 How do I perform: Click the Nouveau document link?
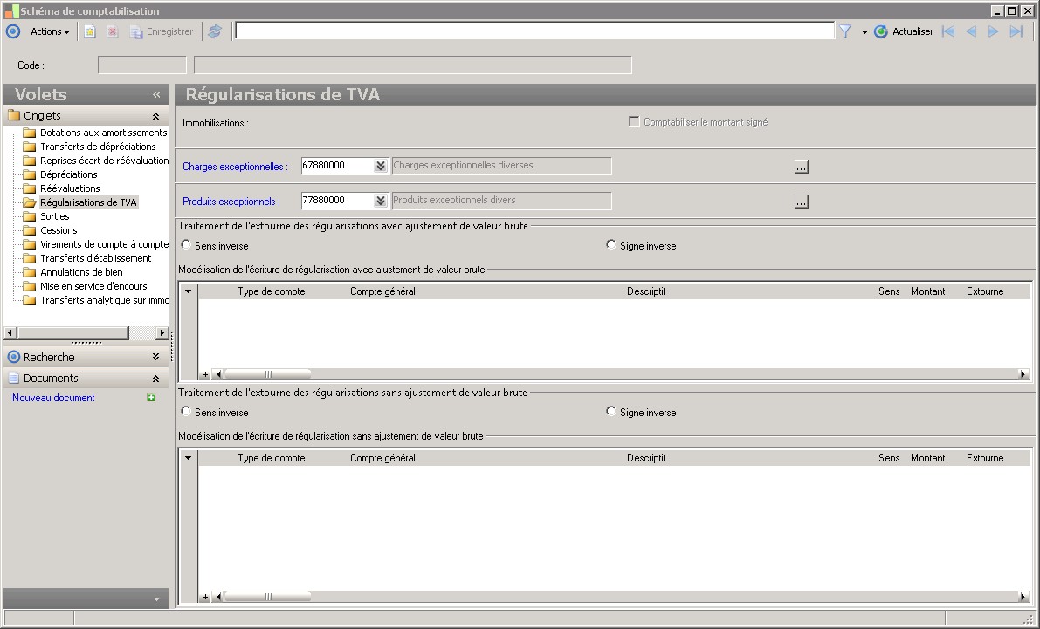(54, 398)
